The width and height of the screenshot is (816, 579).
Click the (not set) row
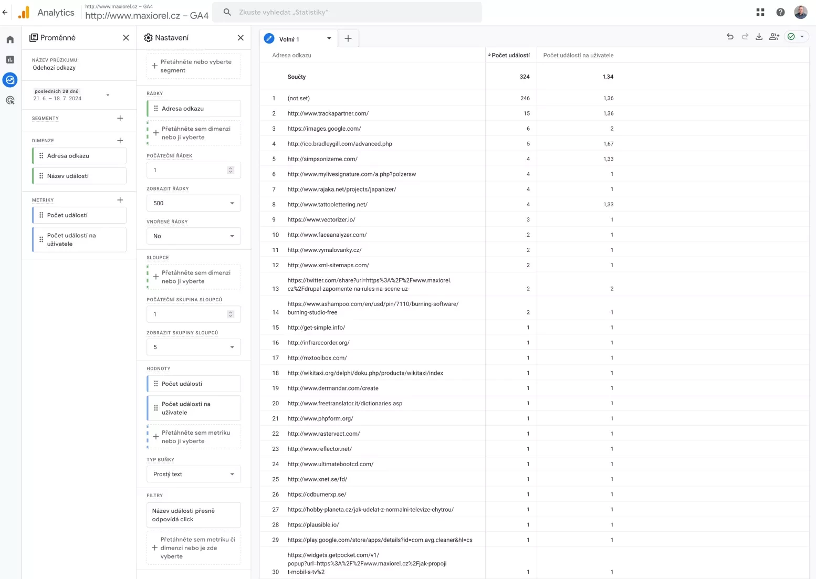(x=535, y=98)
